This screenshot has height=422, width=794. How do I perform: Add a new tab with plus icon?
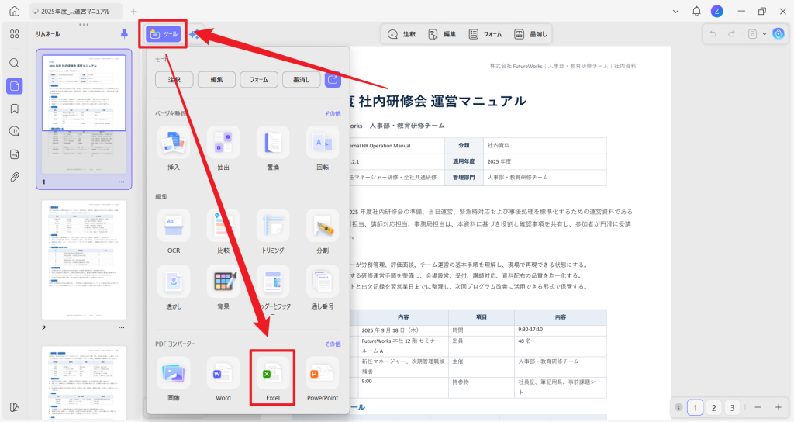[x=133, y=11]
